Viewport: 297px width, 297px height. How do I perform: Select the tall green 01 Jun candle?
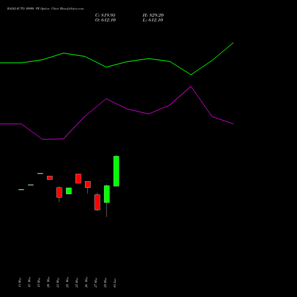(x=116, y=171)
